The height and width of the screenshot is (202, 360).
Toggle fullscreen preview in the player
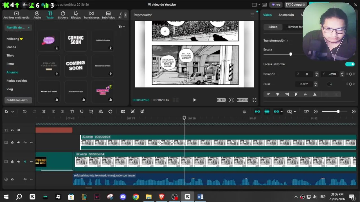click(254, 100)
